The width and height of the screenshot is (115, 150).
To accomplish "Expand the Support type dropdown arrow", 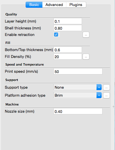I will coord(99,87).
